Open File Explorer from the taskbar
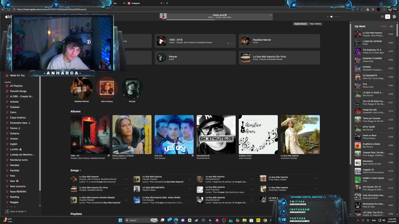Screen dimensions: 399x224 click(x=244, y=220)
